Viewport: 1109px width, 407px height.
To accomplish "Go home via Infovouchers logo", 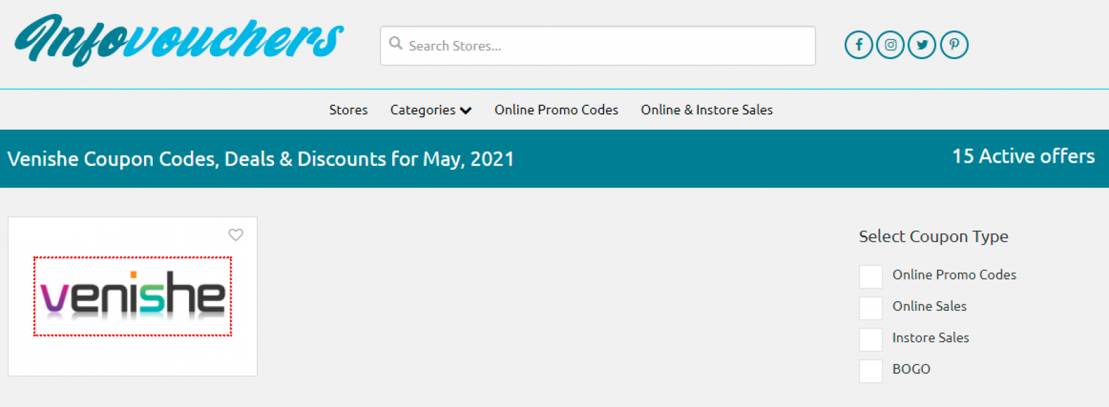I will (179, 40).
